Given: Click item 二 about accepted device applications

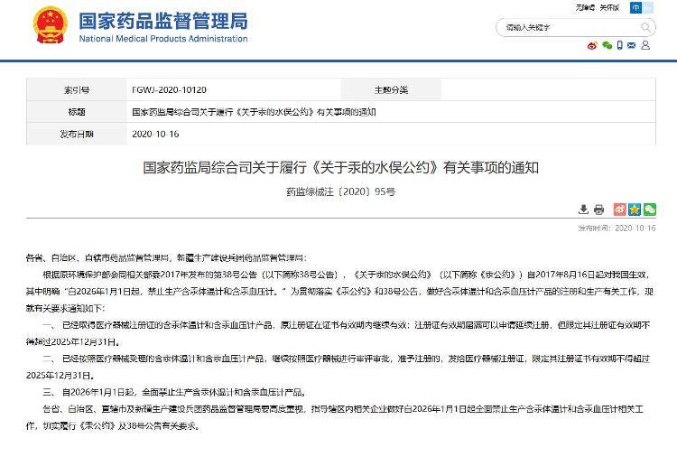Looking at the screenshot, I should 338,367.
